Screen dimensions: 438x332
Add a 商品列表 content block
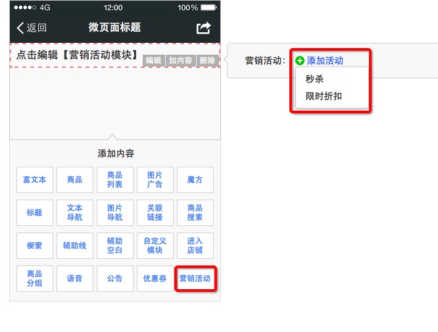(x=115, y=180)
